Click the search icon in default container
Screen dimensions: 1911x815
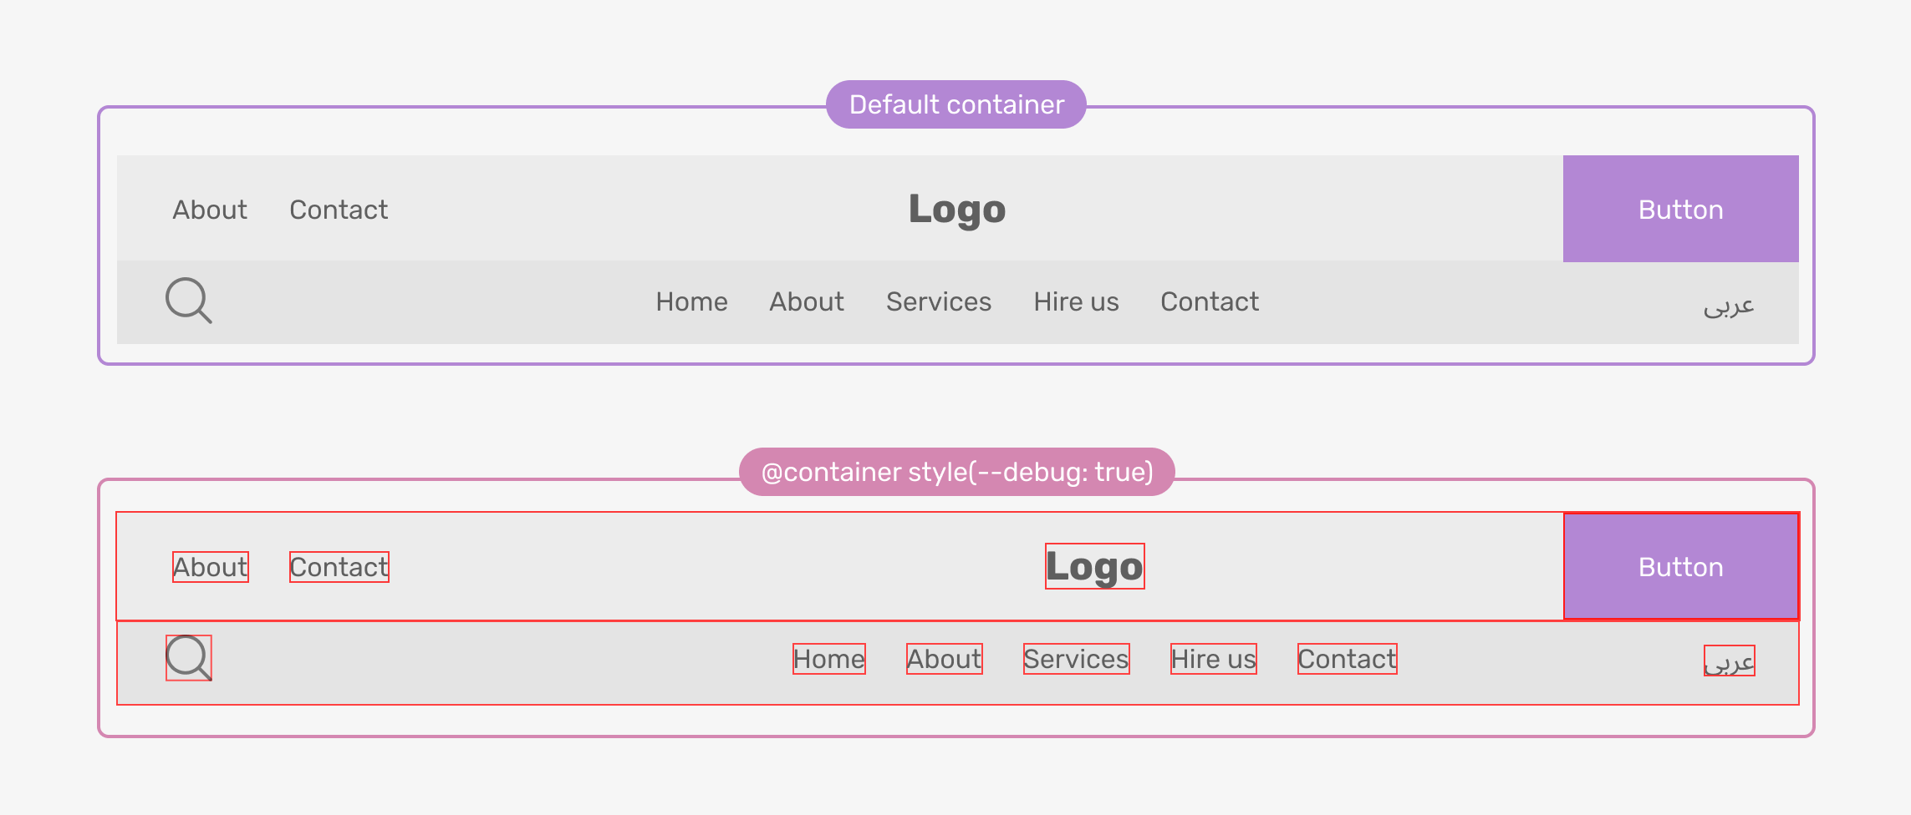(x=188, y=301)
